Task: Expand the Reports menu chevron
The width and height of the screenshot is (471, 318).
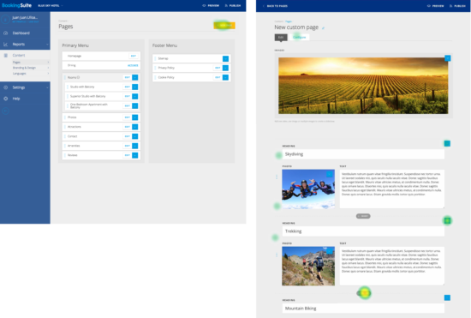Action: coord(47,45)
